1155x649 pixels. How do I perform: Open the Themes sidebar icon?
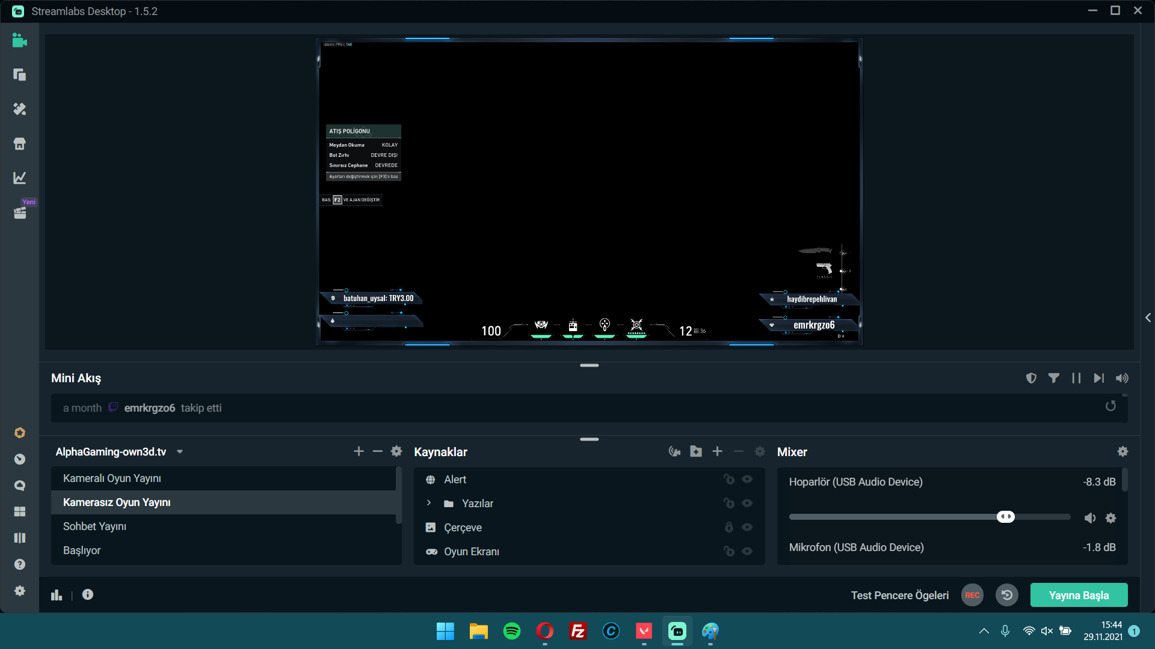point(20,109)
